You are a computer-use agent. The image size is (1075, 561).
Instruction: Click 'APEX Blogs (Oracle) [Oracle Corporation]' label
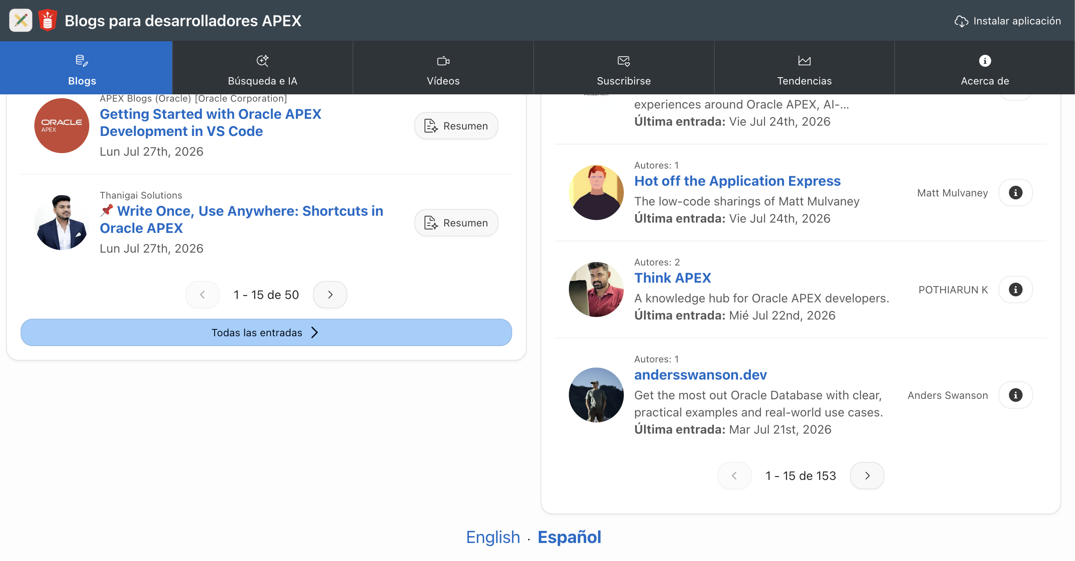tap(193, 98)
